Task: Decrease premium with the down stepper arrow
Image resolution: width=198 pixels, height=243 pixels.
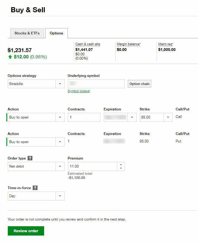Action: [121, 168]
